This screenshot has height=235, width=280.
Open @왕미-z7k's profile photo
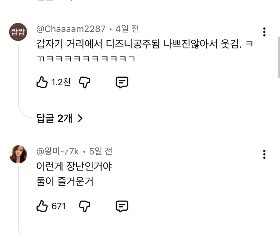pos(18,154)
